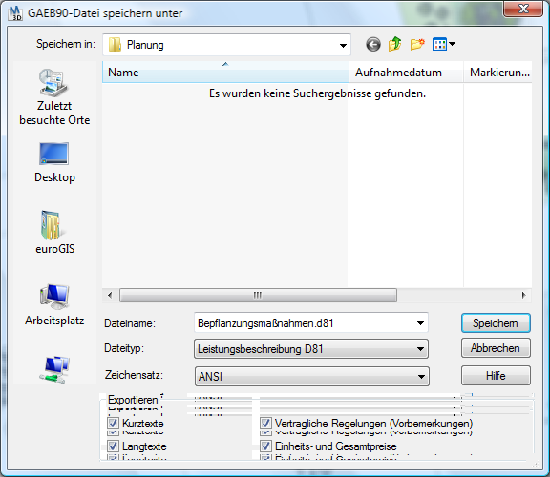Click the horizontal scrollbar thumb
Screen dimensions: 550x477
click(x=258, y=295)
